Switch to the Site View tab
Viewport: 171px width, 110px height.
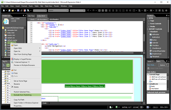click(31, 16)
